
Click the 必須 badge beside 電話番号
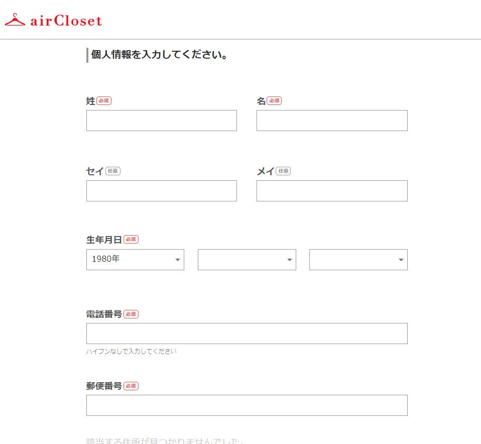131,314
